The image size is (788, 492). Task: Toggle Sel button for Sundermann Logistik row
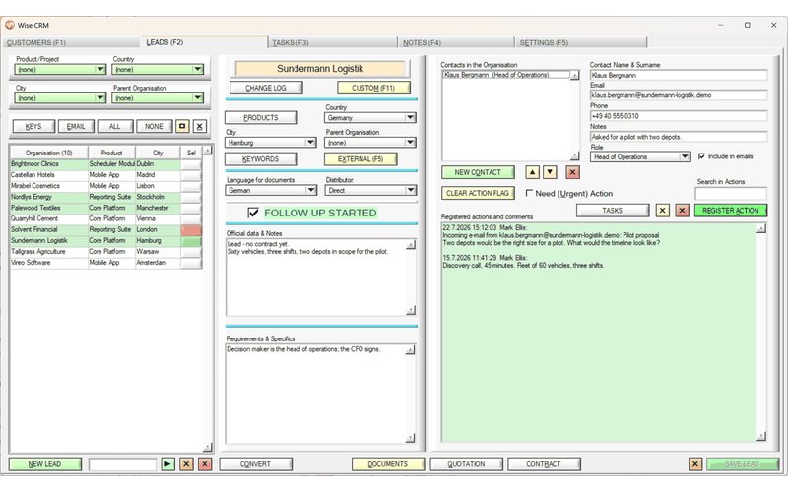191,241
